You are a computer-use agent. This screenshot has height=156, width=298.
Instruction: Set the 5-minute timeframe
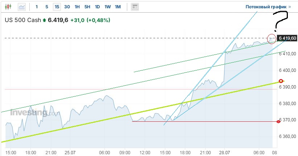point(47,6)
